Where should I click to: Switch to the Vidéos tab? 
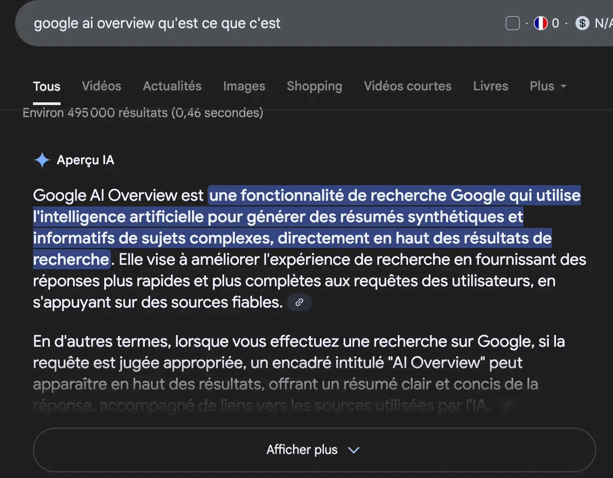coord(101,86)
